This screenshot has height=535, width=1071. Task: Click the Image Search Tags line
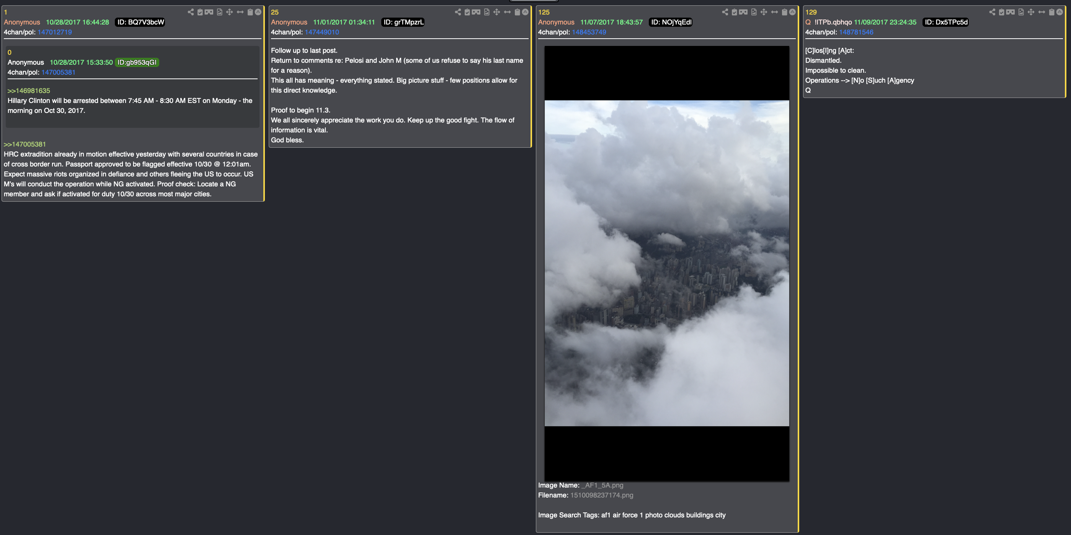632,515
